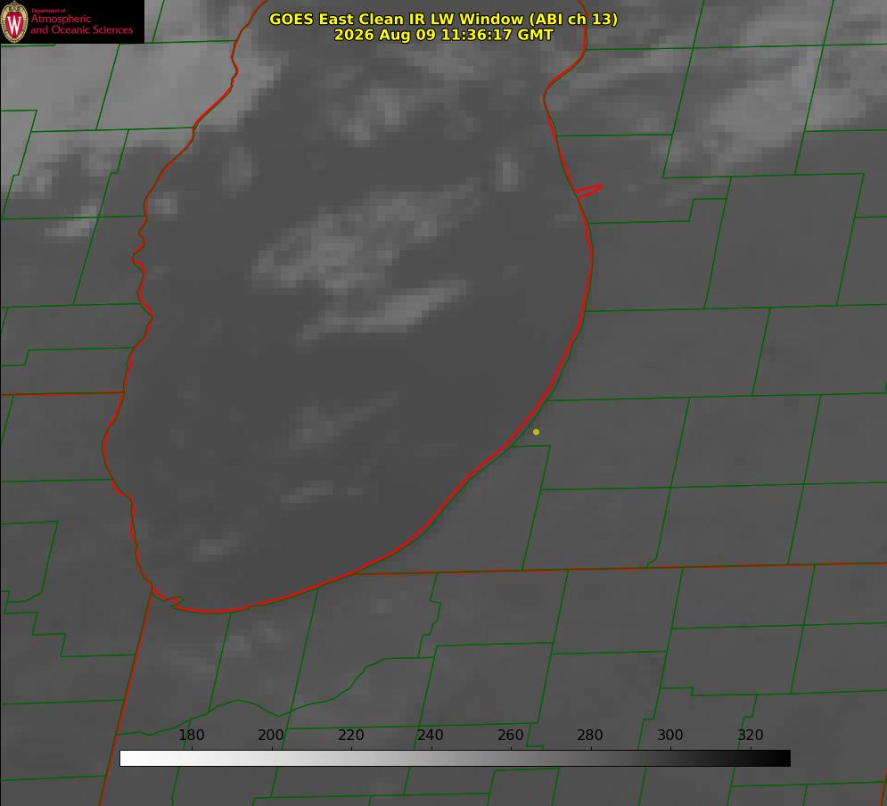Click the timestamp '2026 Aug 09 11:36:17 GMT'
Viewport: 887px width, 806px height.
[444, 35]
